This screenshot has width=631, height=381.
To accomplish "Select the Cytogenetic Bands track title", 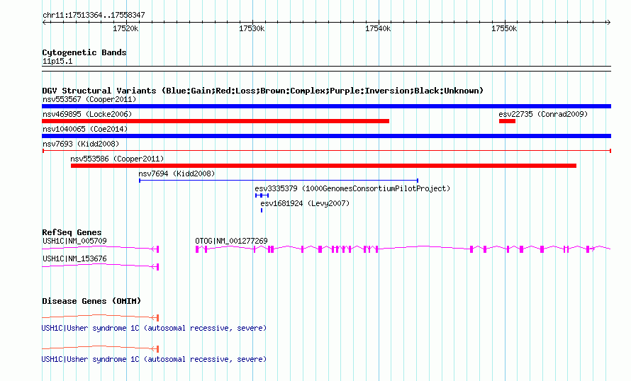I will tap(84, 52).
